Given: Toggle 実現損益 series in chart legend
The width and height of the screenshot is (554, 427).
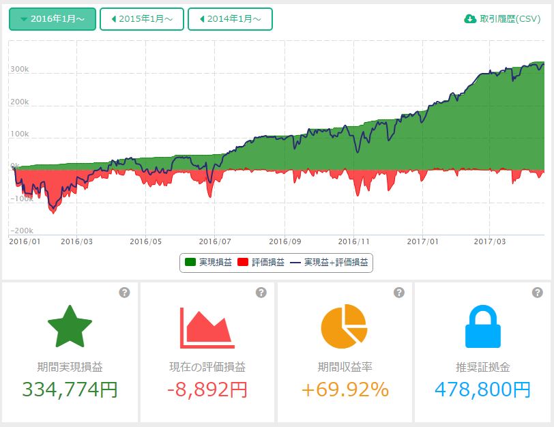Looking at the screenshot, I should pyautogui.click(x=208, y=262).
